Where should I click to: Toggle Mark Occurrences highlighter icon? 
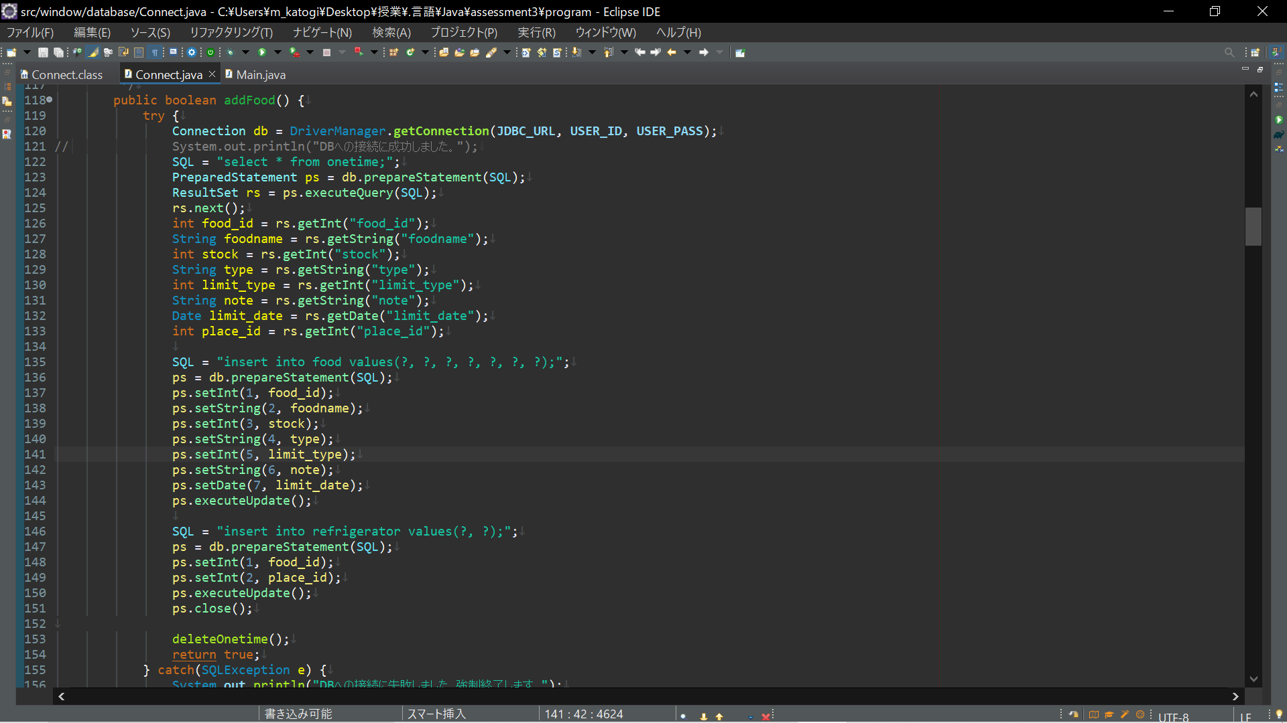pos(93,52)
